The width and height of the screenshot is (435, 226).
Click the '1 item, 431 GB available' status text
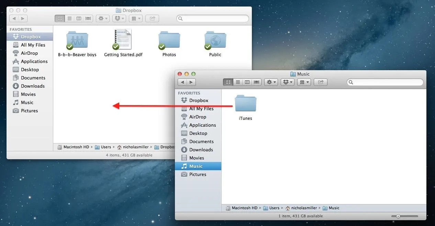(300, 216)
